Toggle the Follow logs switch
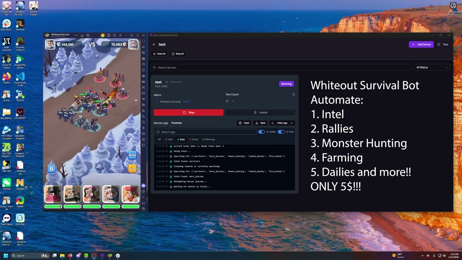 [x=262, y=132]
